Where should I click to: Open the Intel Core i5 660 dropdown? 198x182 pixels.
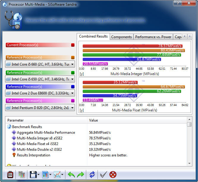coord(40,64)
